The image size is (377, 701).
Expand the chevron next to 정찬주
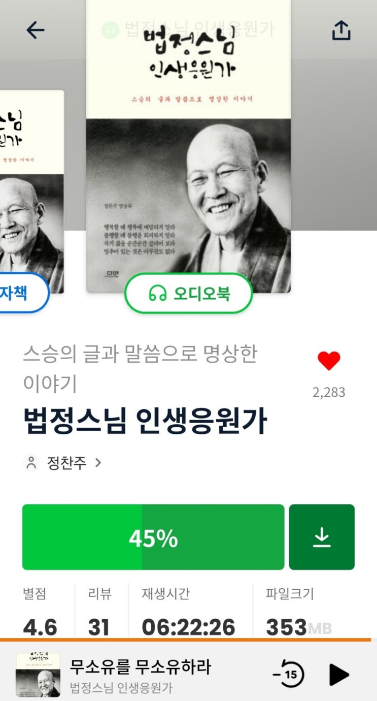(x=98, y=463)
